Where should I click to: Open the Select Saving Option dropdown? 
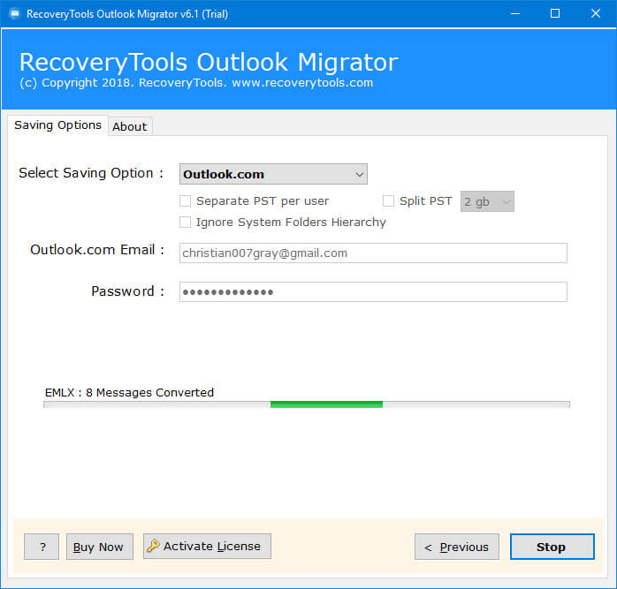click(273, 174)
